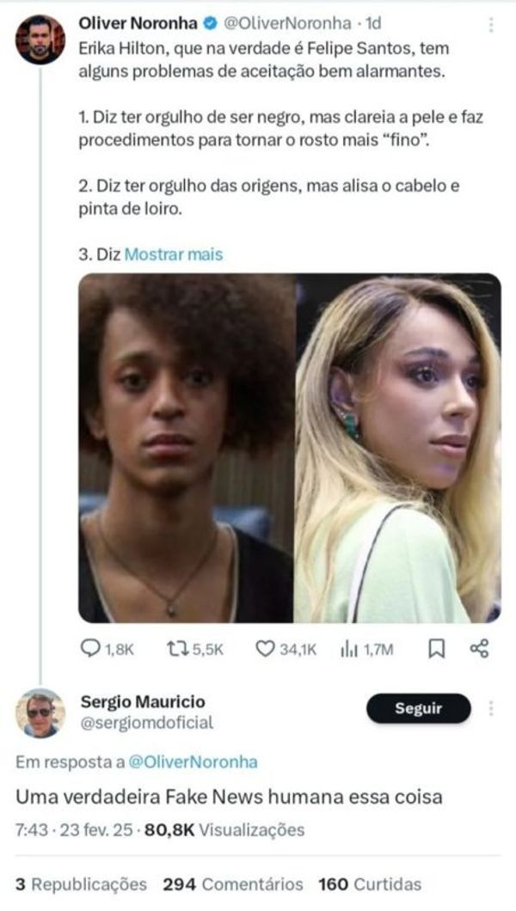Open more options menu on Oliver Noronha's post
Screen dimensions: 516x911
coord(491,25)
